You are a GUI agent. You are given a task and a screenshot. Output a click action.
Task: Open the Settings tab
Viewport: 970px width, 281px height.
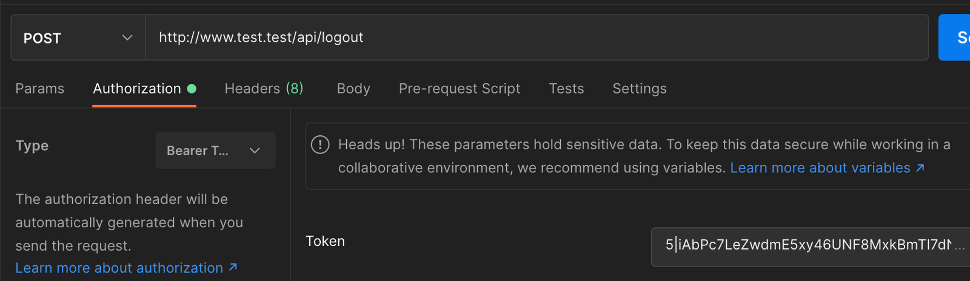coord(640,89)
